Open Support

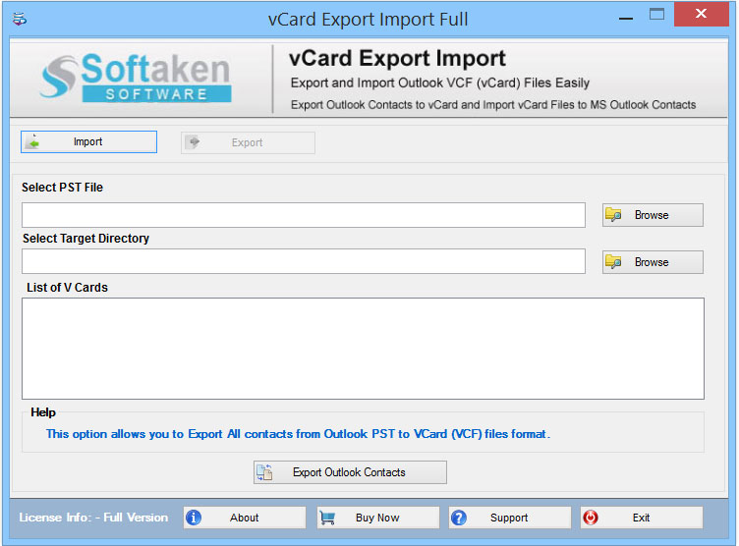pos(509,518)
